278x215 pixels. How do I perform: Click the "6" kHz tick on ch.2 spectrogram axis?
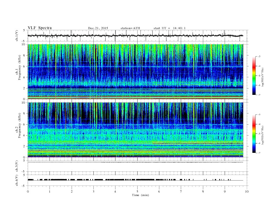24,124
